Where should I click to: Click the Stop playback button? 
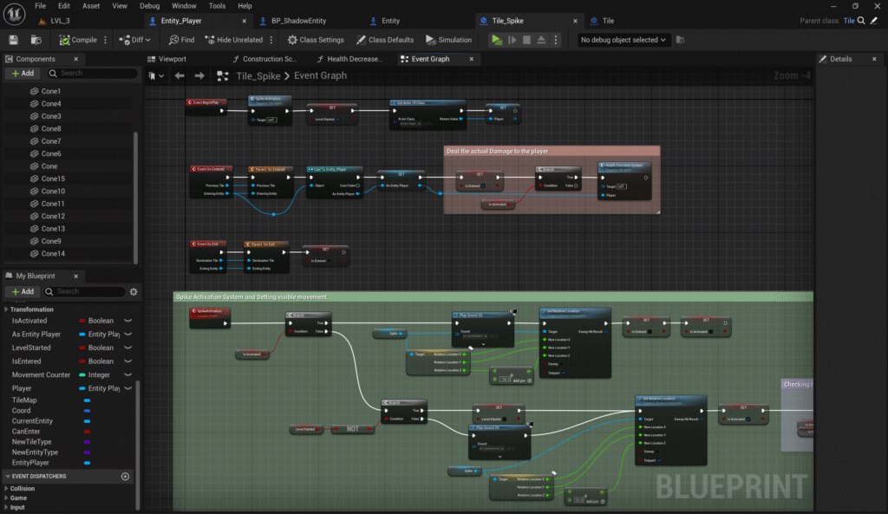click(x=526, y=40)
